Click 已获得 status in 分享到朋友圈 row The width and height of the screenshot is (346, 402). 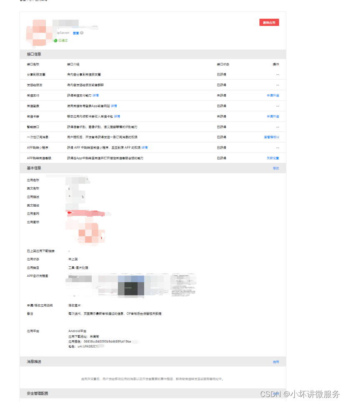[x=221, y=75]
